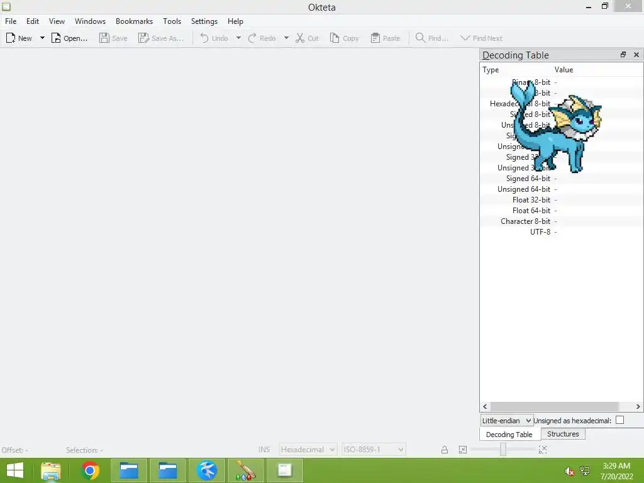Close the Decoding Table panel
Viewport: 644px width, 483px height.
click(x=636, y=55)
